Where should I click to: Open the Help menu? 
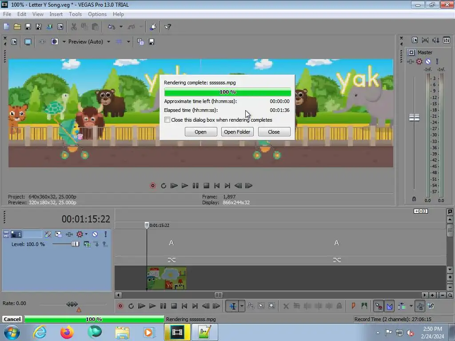[x=118, y=14]
